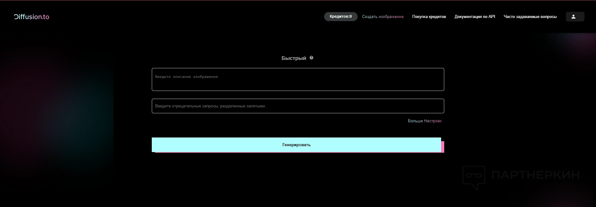This screenshot has width=596, height=207.
Task: Open Часто задаваемые вопросы page
Action: [x=530, y=17]
